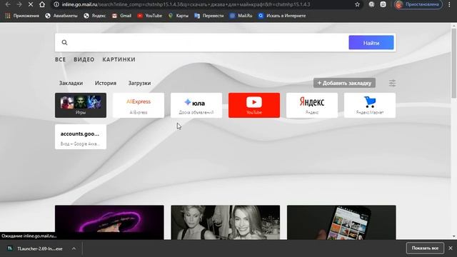Open the red YouTube tile

[x=254, y=105]
